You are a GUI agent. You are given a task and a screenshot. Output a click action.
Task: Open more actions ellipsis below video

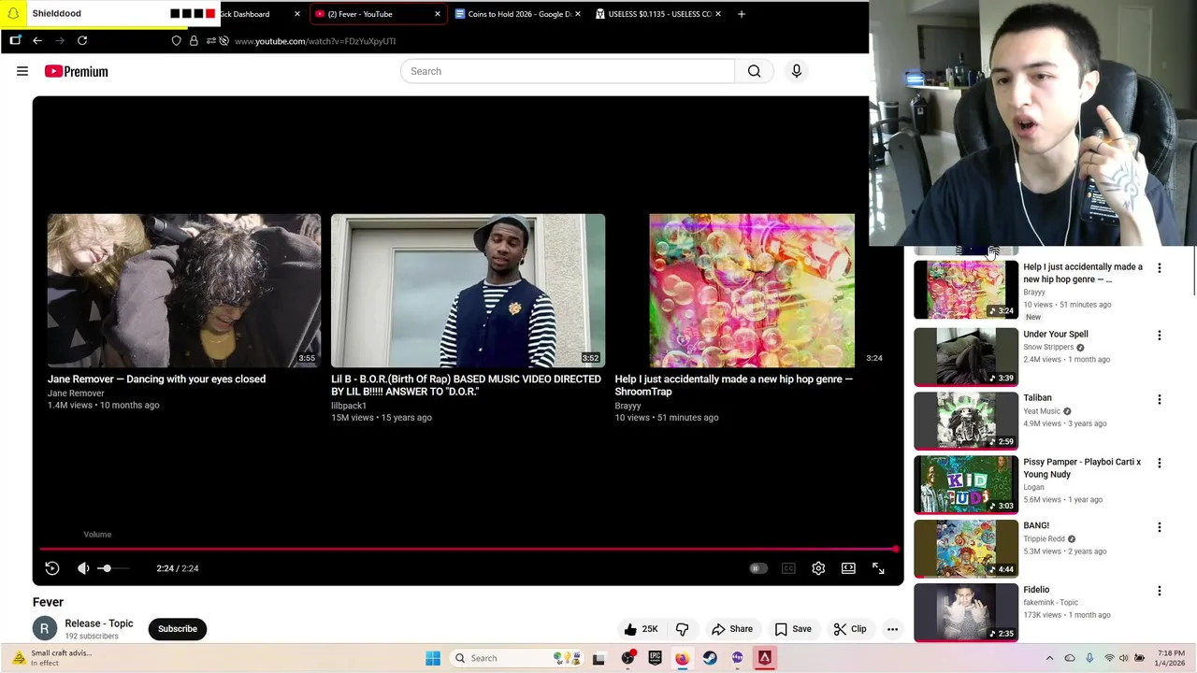pos(892,629)
